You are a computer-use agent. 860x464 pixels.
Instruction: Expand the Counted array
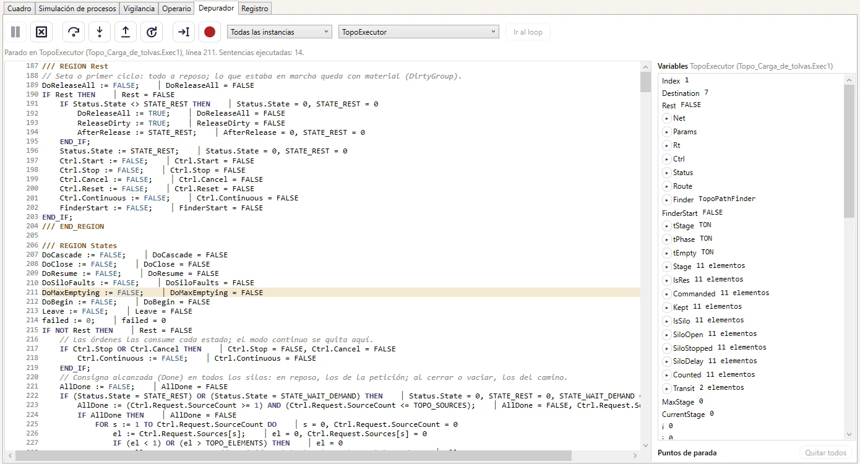[x=667, y=375]
